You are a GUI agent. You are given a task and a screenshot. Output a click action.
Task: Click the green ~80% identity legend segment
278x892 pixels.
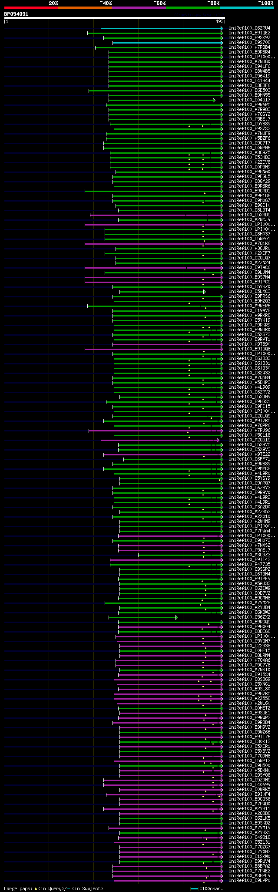point(192,8)
